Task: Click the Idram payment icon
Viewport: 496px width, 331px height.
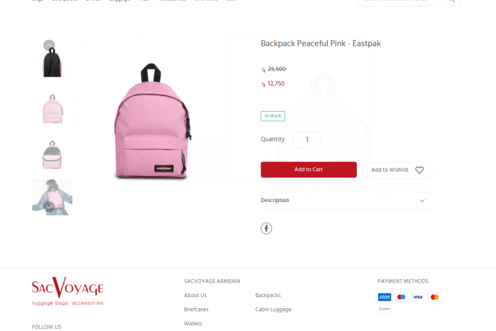Action: pos(384,309)
